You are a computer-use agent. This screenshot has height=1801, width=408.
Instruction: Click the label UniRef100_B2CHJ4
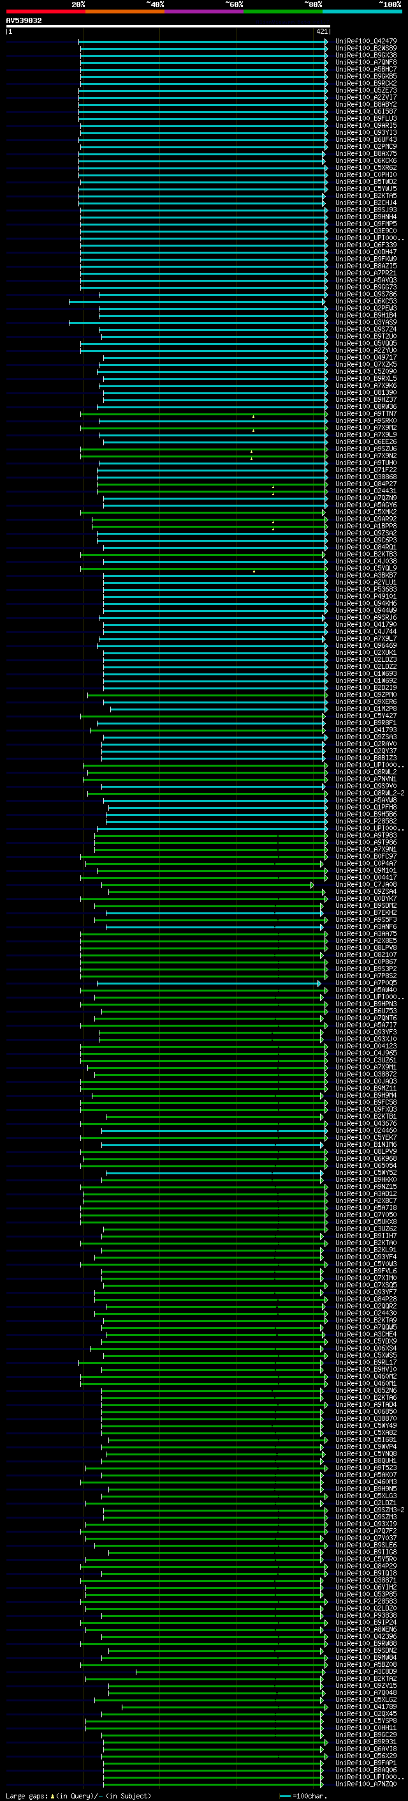point(366,203)
